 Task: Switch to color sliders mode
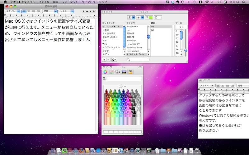click(x=111, y=72)
